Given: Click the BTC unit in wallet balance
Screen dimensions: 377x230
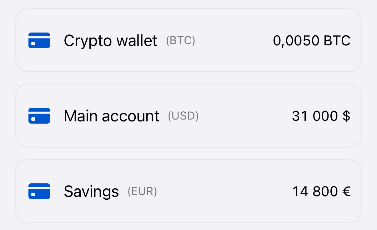Looking at the screenshot, I should 337,41.
